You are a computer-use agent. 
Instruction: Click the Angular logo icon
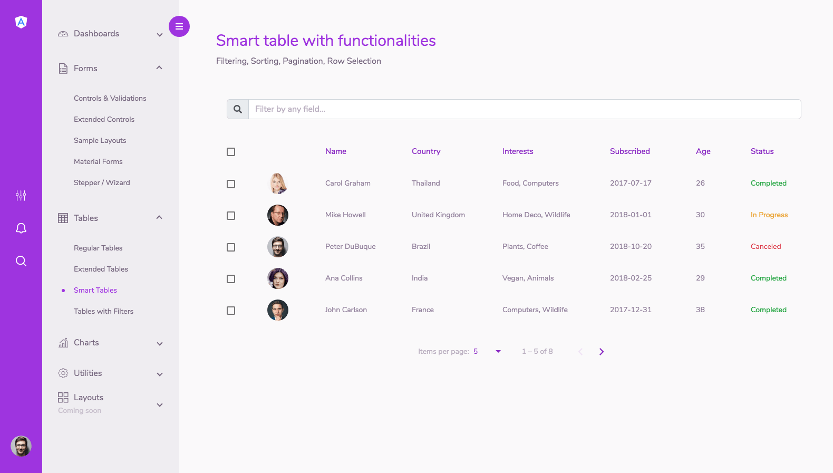(x=21, y=22)
